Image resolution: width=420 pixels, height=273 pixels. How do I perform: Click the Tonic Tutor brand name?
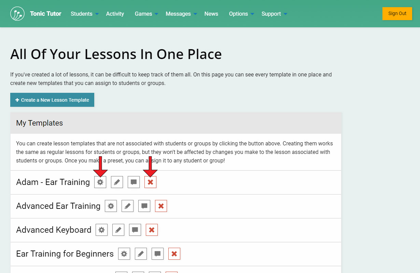click(x=46, y=14)
